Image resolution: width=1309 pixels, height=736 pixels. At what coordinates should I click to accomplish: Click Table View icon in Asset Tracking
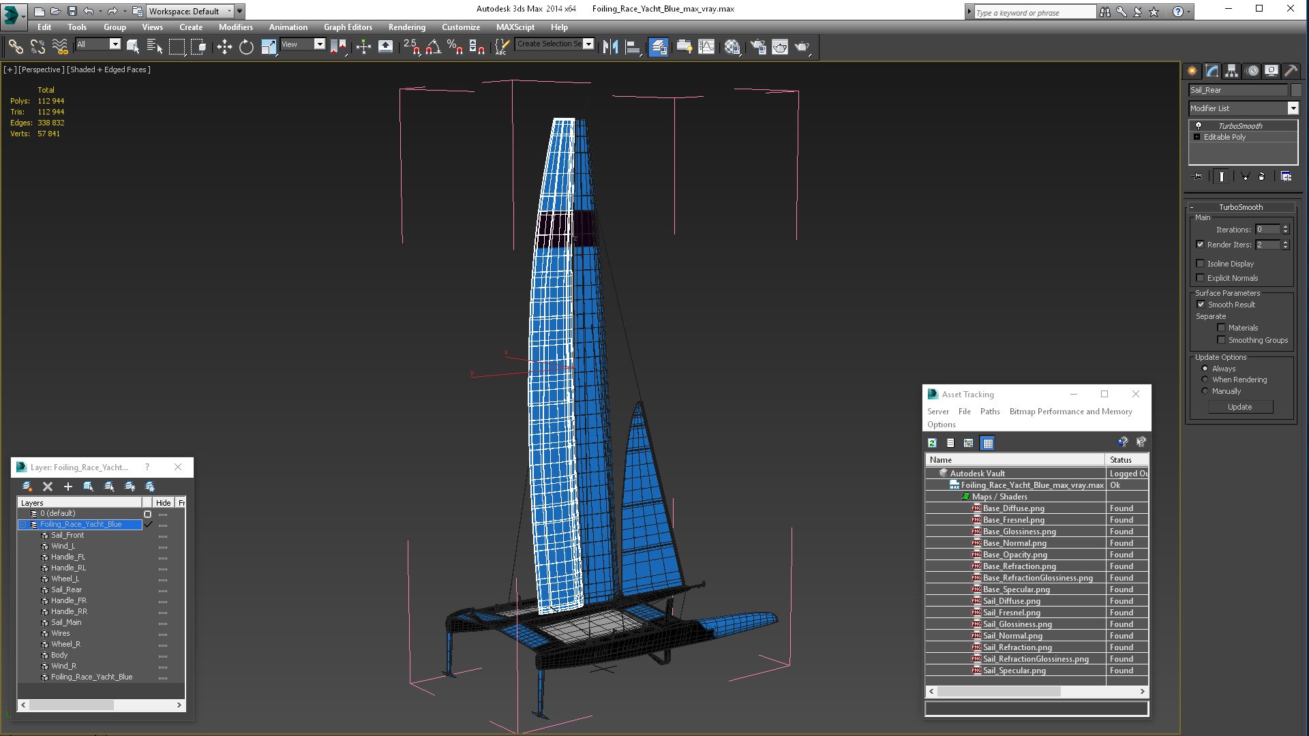[x=987, y=443]
